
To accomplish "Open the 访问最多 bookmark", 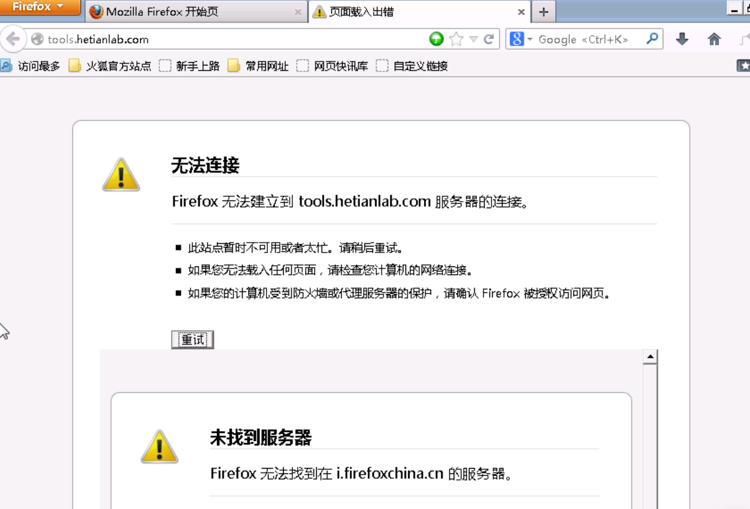I will point(31,66).
